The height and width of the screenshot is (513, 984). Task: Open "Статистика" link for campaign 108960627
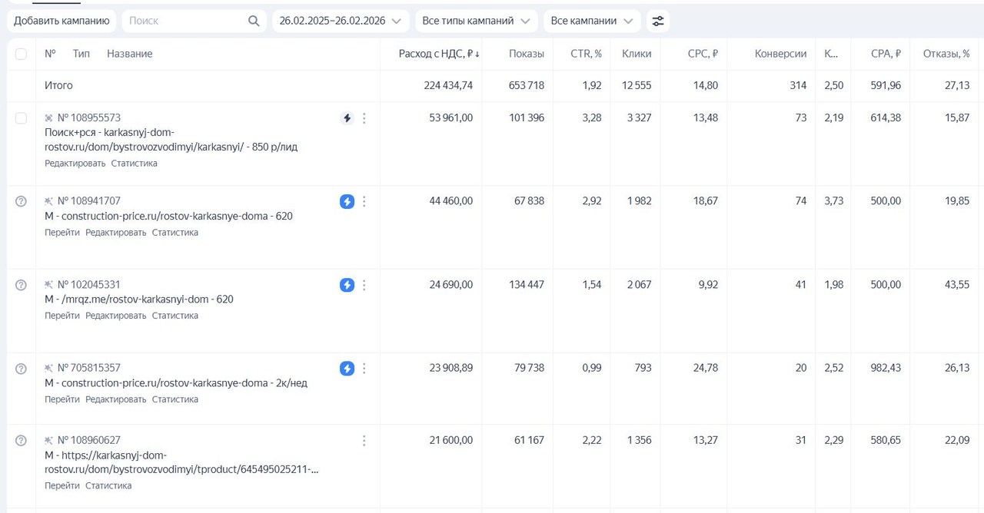point(108,486)
